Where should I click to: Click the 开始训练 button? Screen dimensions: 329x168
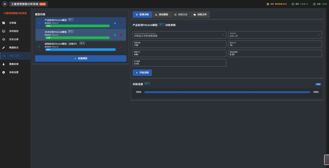tap(142, 73)
